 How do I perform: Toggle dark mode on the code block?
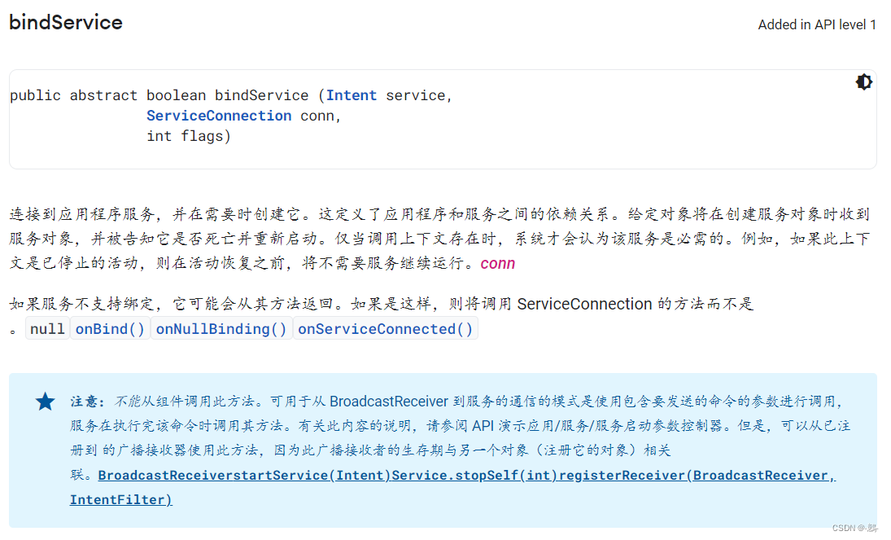click(863, 81)
